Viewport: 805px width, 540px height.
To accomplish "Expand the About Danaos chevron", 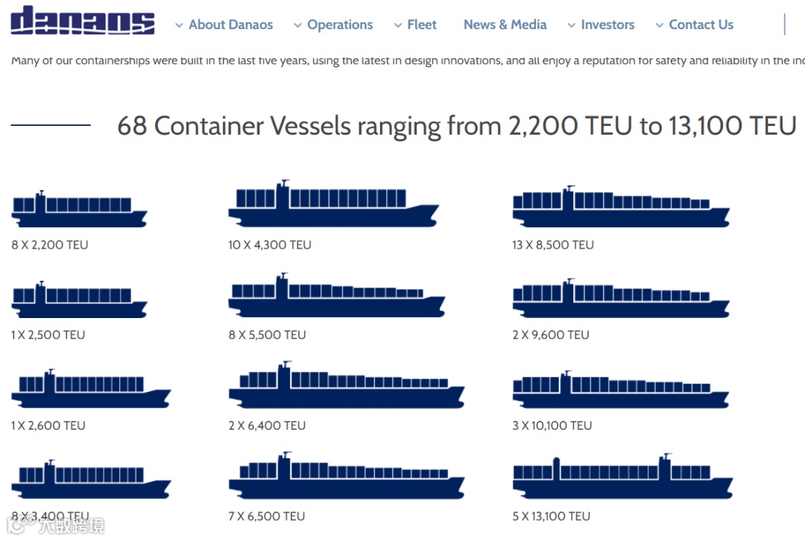I will tap(179, 25).
